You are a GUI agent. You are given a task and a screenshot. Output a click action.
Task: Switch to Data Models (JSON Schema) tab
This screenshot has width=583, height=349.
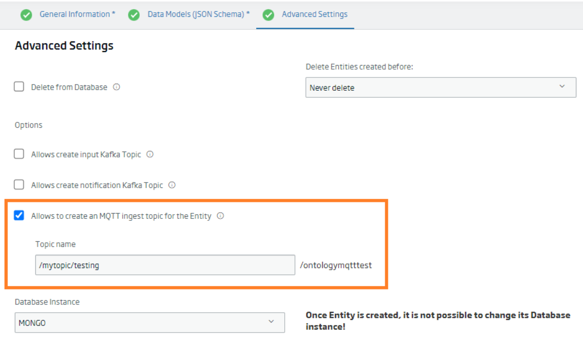point(199,14)
